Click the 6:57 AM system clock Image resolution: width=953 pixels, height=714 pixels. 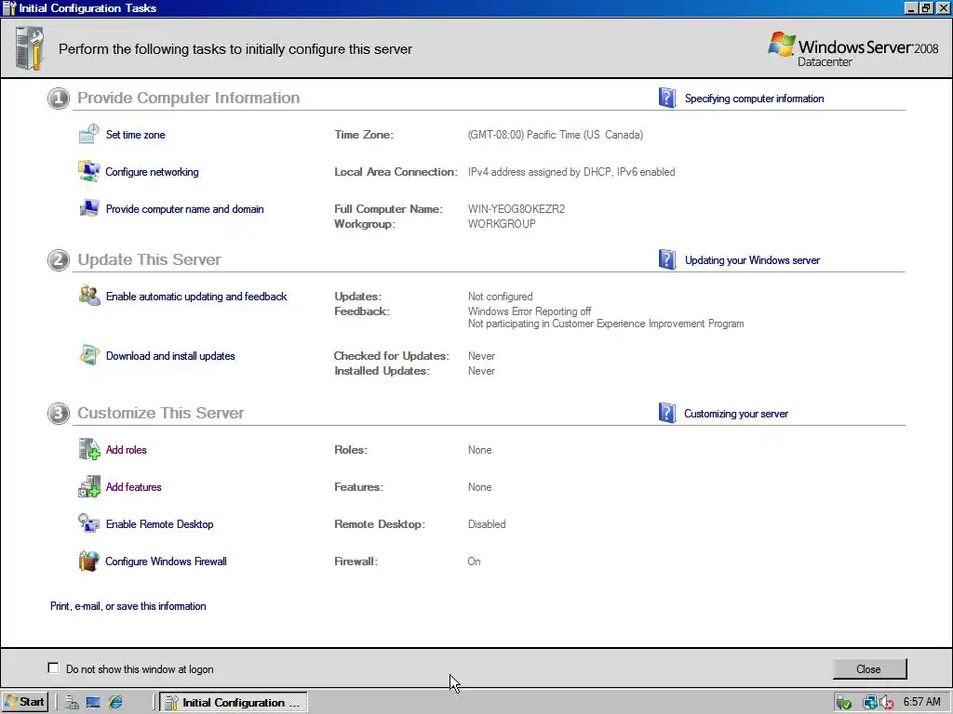[x=921, y=702]
